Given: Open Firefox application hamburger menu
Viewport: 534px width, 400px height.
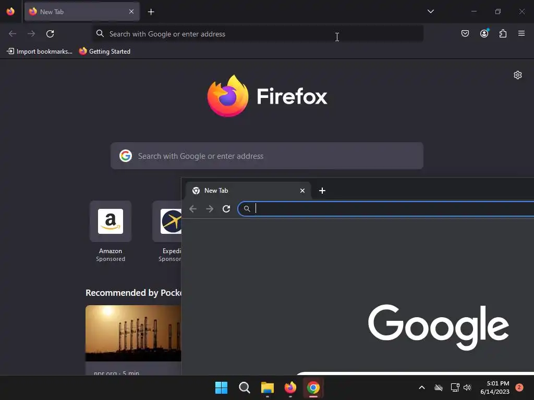Looking at the screenshot, I should (x=521, y=33).
